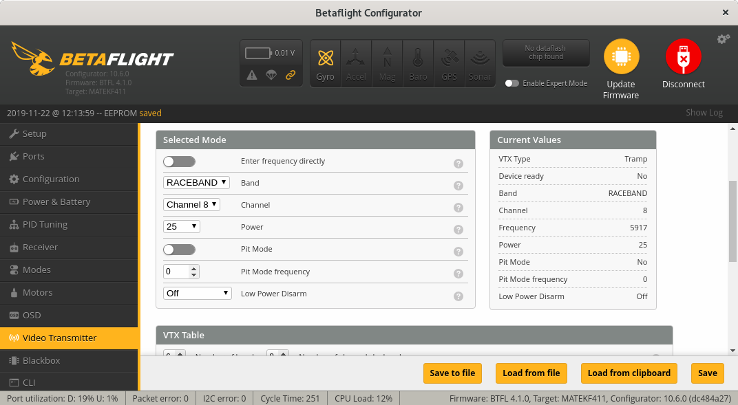The height and width of the screenshot is (405, 738).
Task: Click the red Disconnect USB icon
Action: click(x=684, y=56)
